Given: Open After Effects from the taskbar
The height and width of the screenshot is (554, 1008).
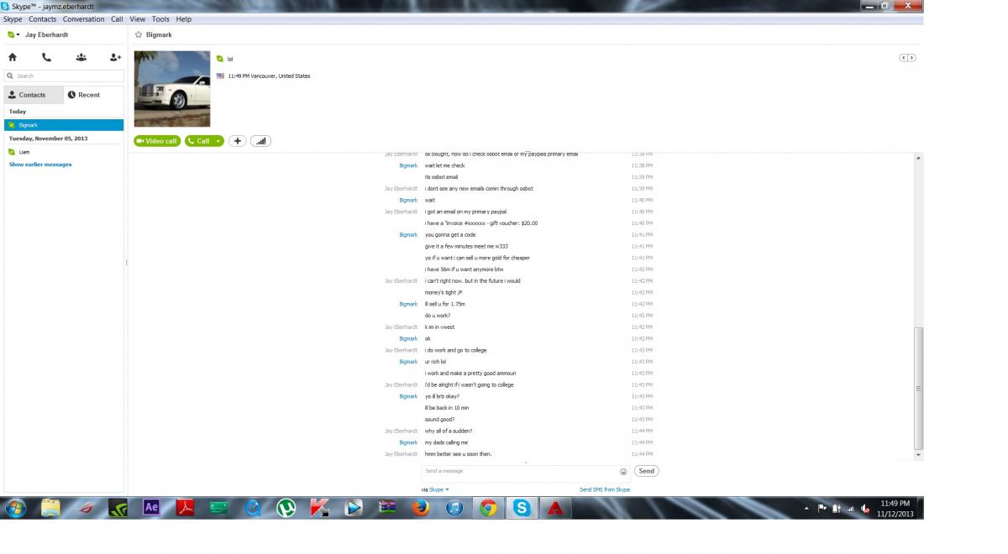Looking at the screenshot, I should 152,507.
